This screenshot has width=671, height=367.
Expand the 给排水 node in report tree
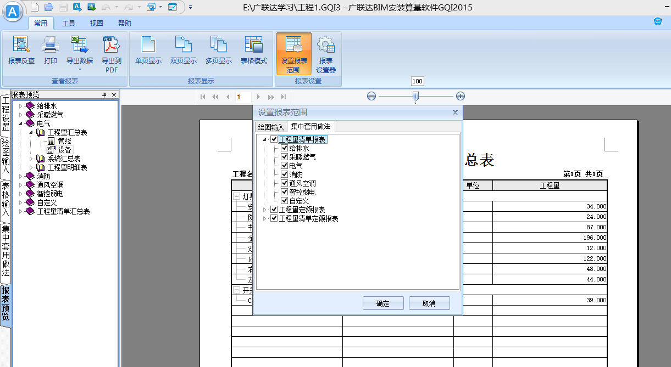21,106
